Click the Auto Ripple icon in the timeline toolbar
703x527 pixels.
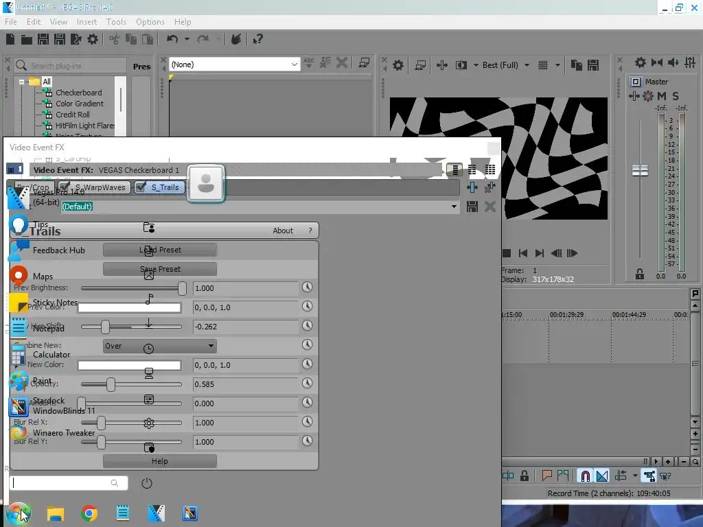pos(621,476)
